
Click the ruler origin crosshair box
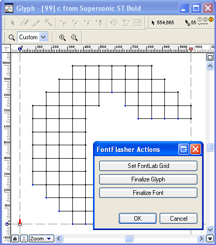point(7,49)
